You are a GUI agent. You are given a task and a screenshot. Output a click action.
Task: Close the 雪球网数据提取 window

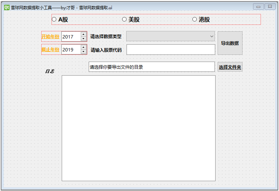click(x=270, y=6)
